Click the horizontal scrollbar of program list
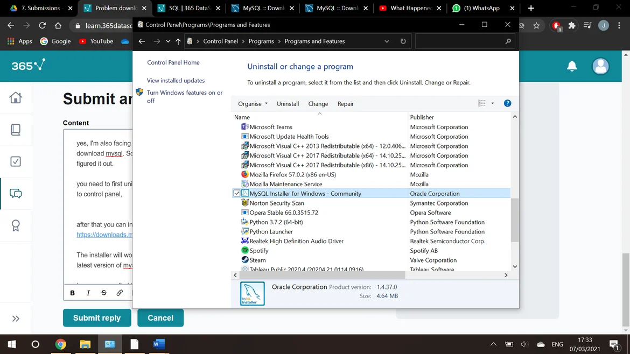The image size is (630, 354). 323,275
